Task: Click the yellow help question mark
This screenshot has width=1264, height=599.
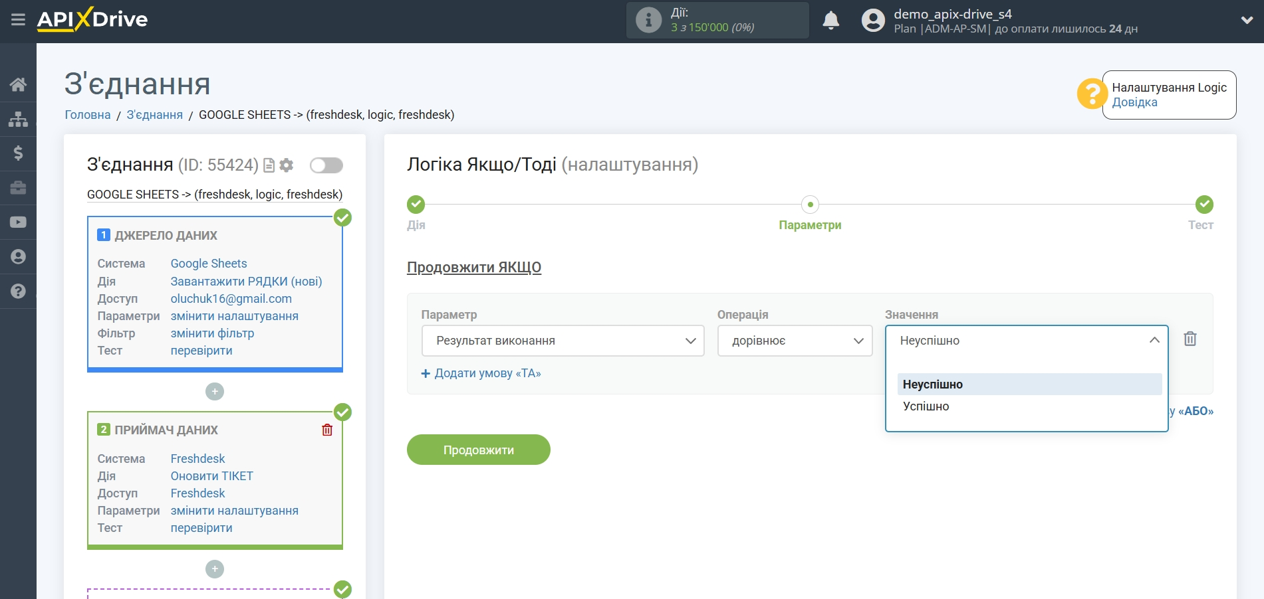Action: tap(1092, 94)
